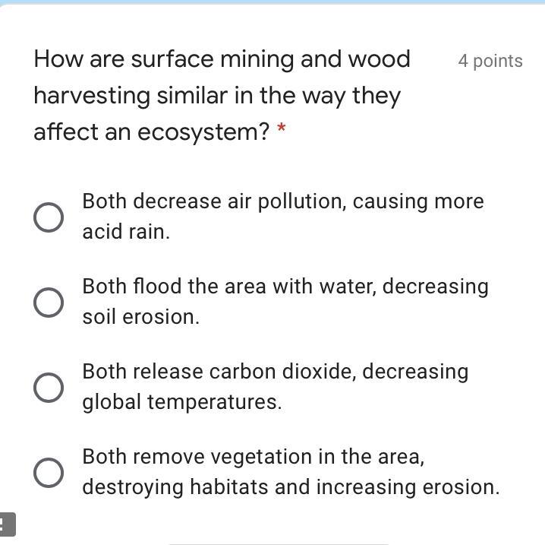Screen dimensions: 545x545
Task: Click the blue header bar at top
Action: [x=272, y=2]
